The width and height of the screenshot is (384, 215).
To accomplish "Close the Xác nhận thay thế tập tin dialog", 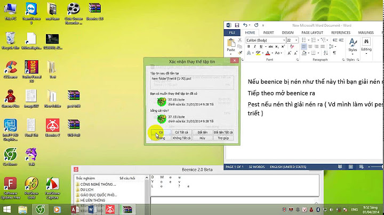I will coord(234,60).
